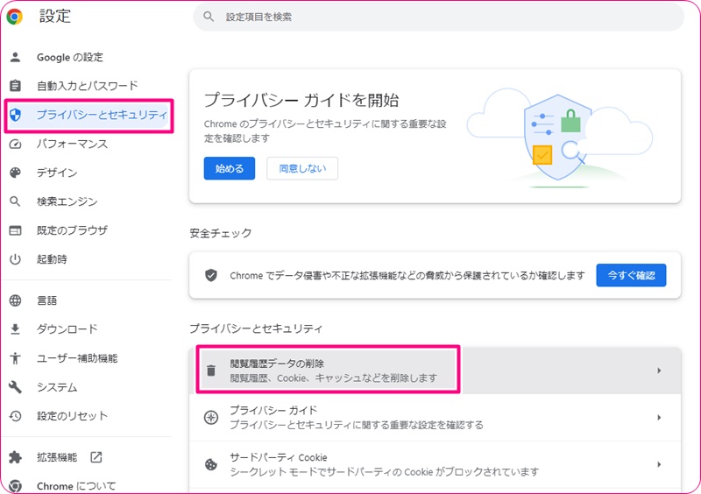The width and height of the screenshot is (701, 494).
Task: Click the trash icon for 閲覧履歴データの削除
Action: (x=210, y=370)
